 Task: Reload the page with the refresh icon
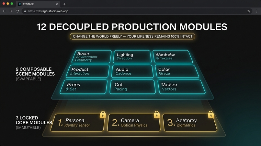(x=17, y=11)
